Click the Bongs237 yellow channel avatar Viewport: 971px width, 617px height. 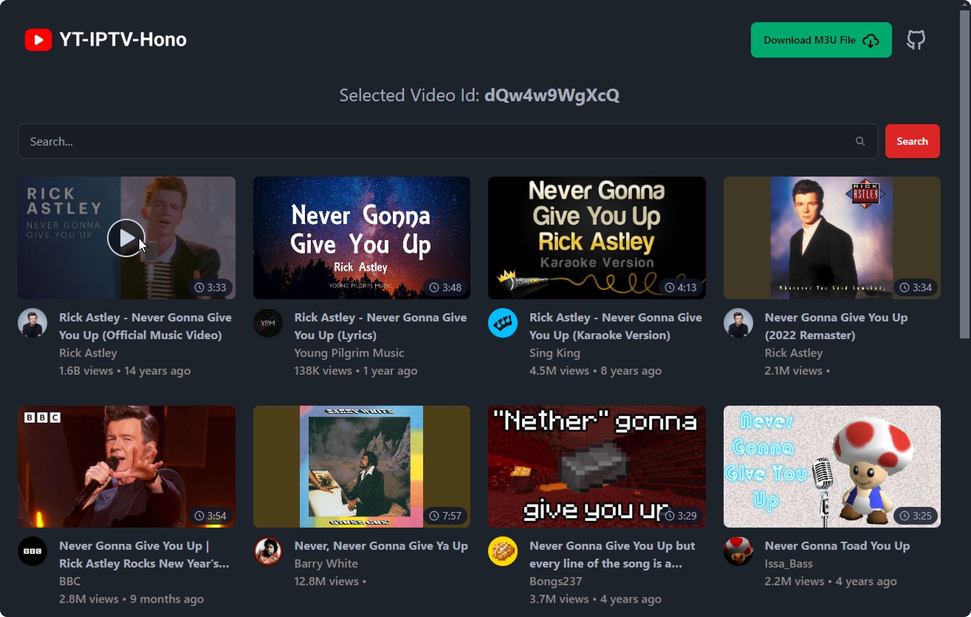502,551
